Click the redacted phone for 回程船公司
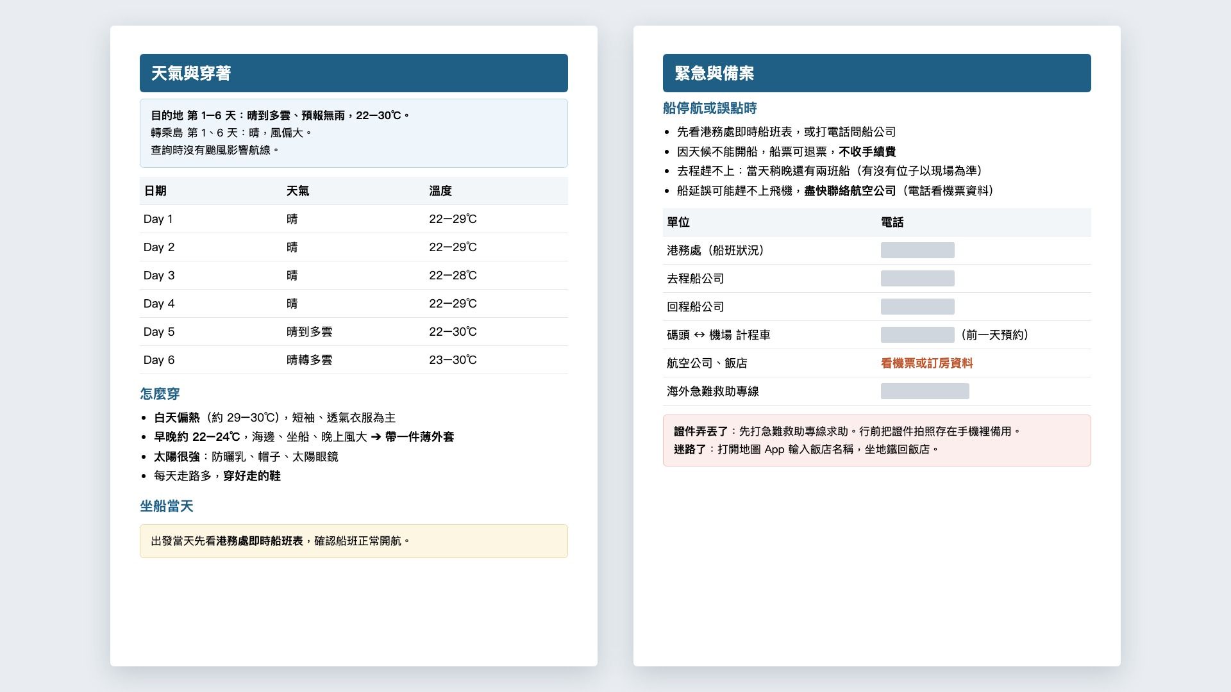Screen dimensions: 1231x692 pos(917,307)
